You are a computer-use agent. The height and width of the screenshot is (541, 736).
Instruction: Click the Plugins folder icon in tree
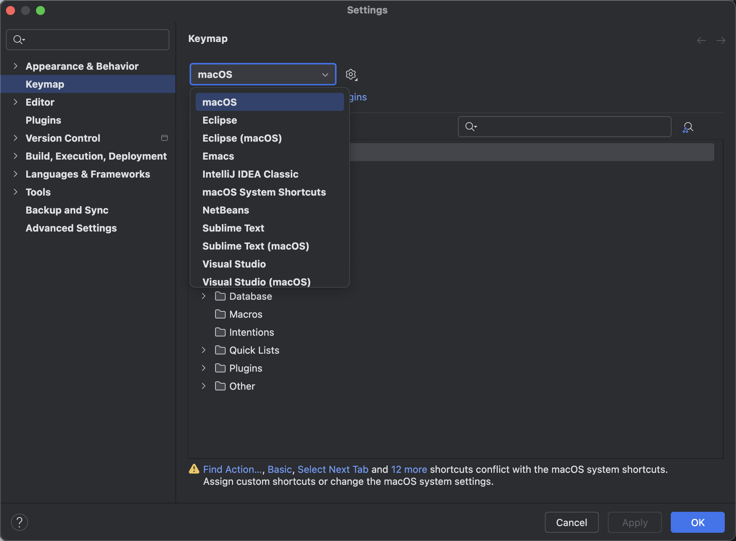pos(220,368)
